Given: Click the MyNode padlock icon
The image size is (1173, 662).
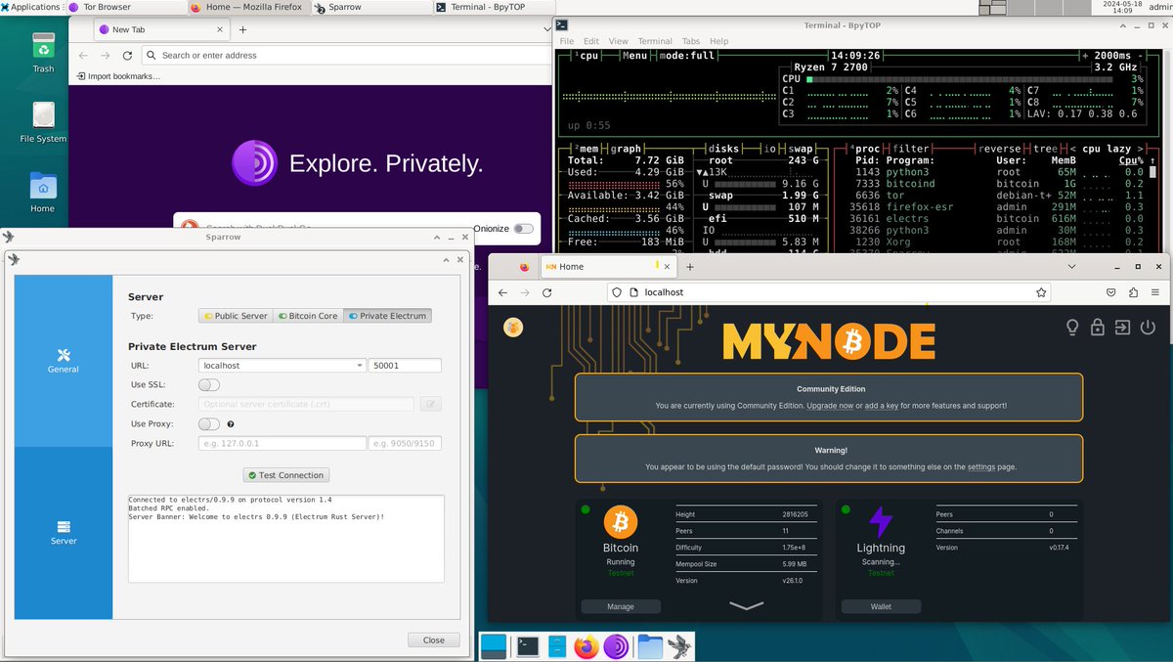Looking at the screenshot, I should pos(1098,328).
